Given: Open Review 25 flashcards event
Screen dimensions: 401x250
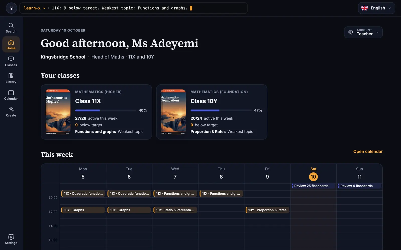Looking at the screenshot, I should (x=313, y=186).
